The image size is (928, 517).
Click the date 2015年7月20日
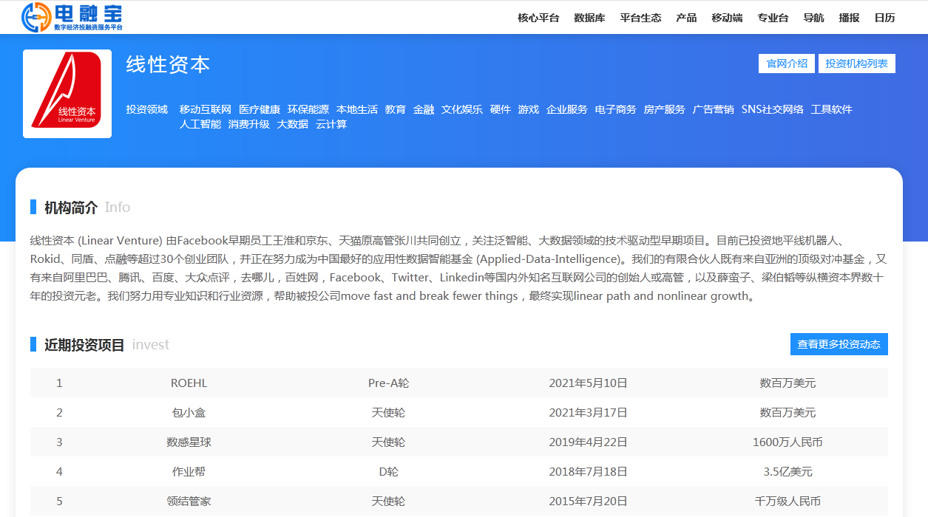tap(588, 501)
